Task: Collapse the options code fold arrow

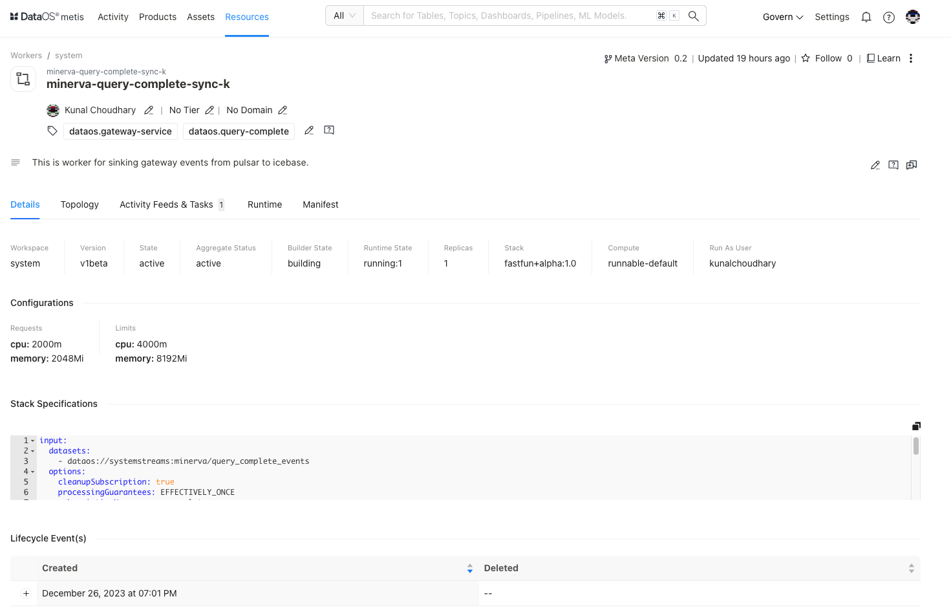Action: click(33, 472)
